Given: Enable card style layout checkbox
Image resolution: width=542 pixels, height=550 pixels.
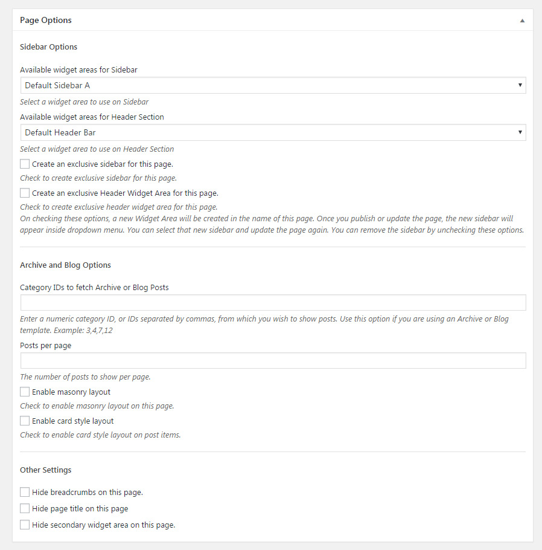Looking at the screenshot, I should coord(25,421).
